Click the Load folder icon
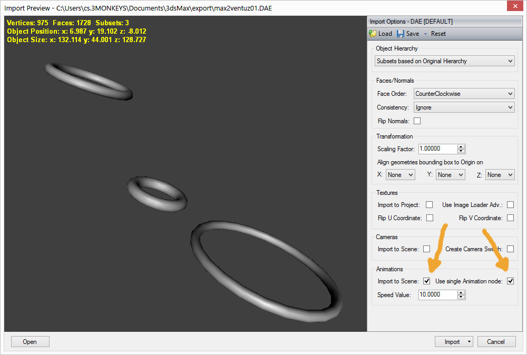Screen dimensions: 527x355 (x=373, y=34)
